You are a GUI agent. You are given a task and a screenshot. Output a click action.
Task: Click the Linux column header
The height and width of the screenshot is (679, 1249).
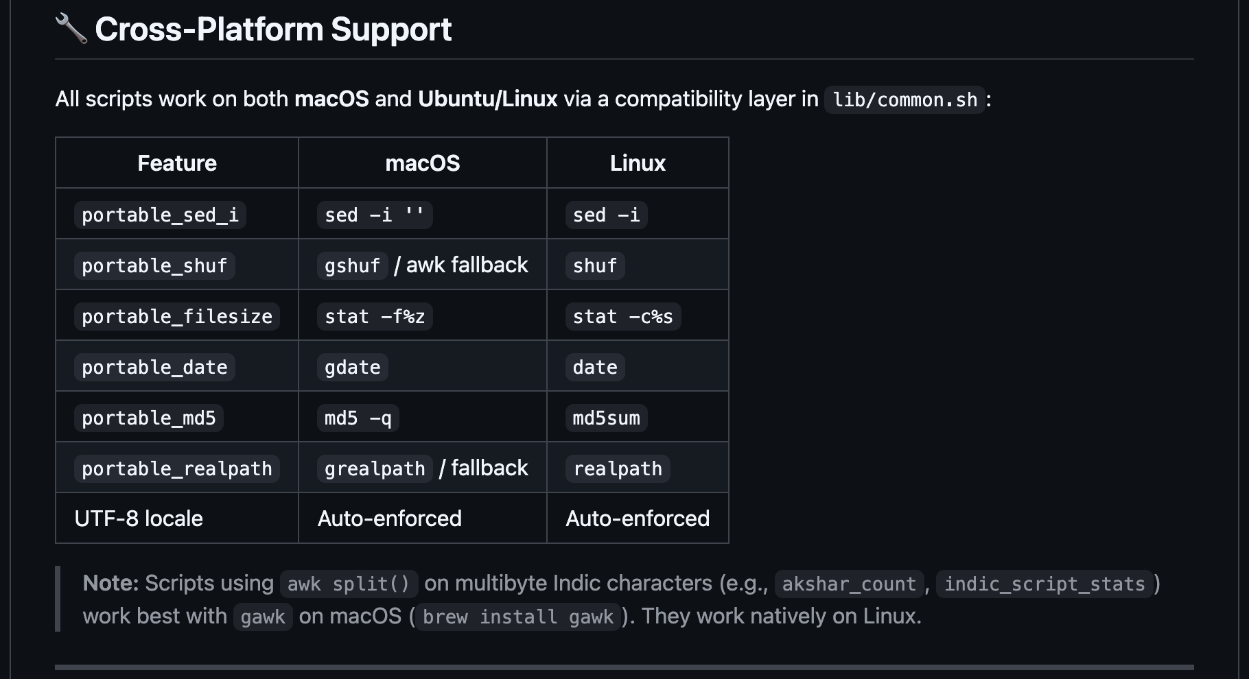coord(638,163)
